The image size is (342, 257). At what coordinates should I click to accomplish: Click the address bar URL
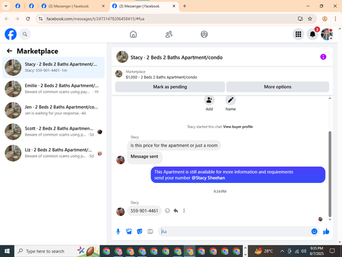click(x=95, y=19)
